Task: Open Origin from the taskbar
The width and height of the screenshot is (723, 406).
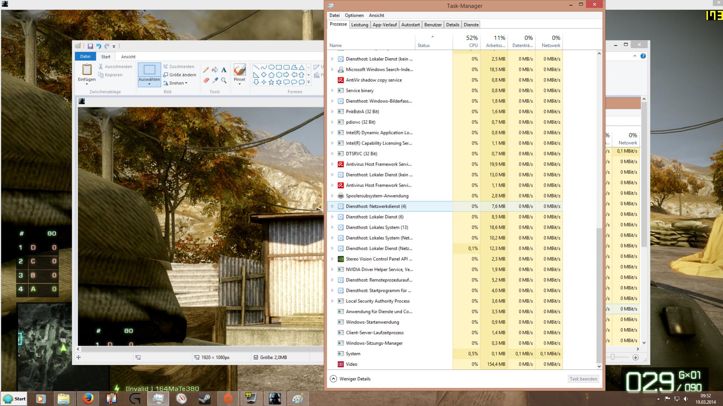Action: click(x=228, y=398)
